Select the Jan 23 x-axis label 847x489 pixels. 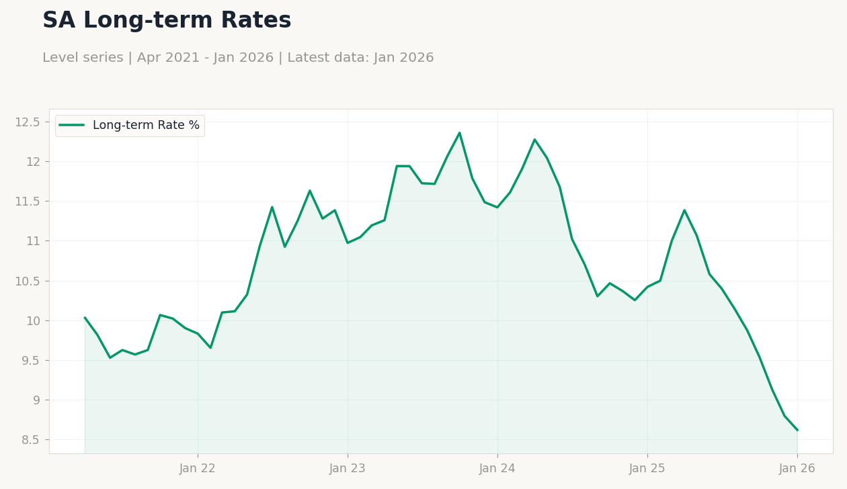point(348,469)
